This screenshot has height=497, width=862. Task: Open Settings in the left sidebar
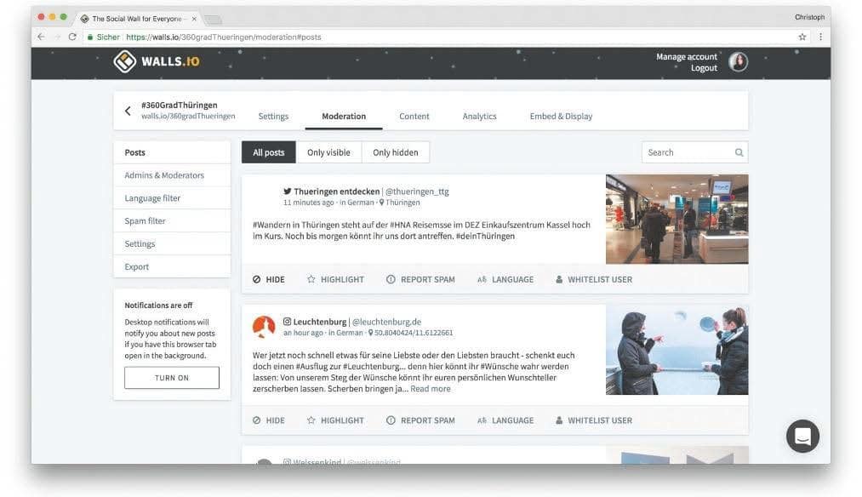point(172,243)
